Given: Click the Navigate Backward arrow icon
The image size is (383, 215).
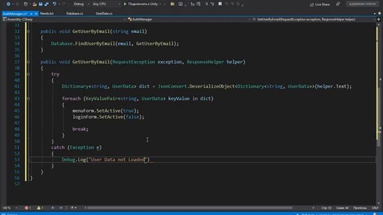Looking at the screenshot, I should tap(8, 4).
